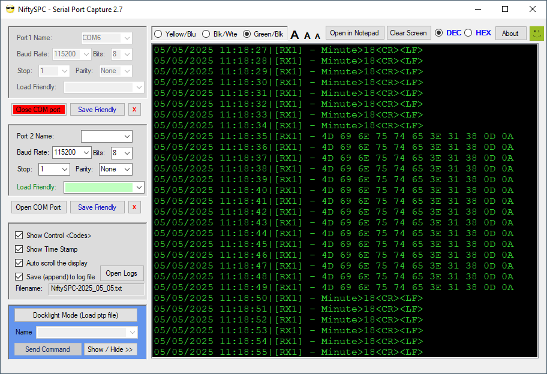Open Docklight Name dropdown
Image resolution: width=547 pixels, height=374 pixels.
coord(87,332)
